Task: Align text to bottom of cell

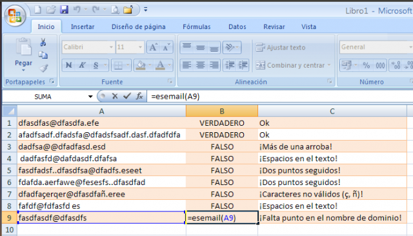Action: point(214,47)
